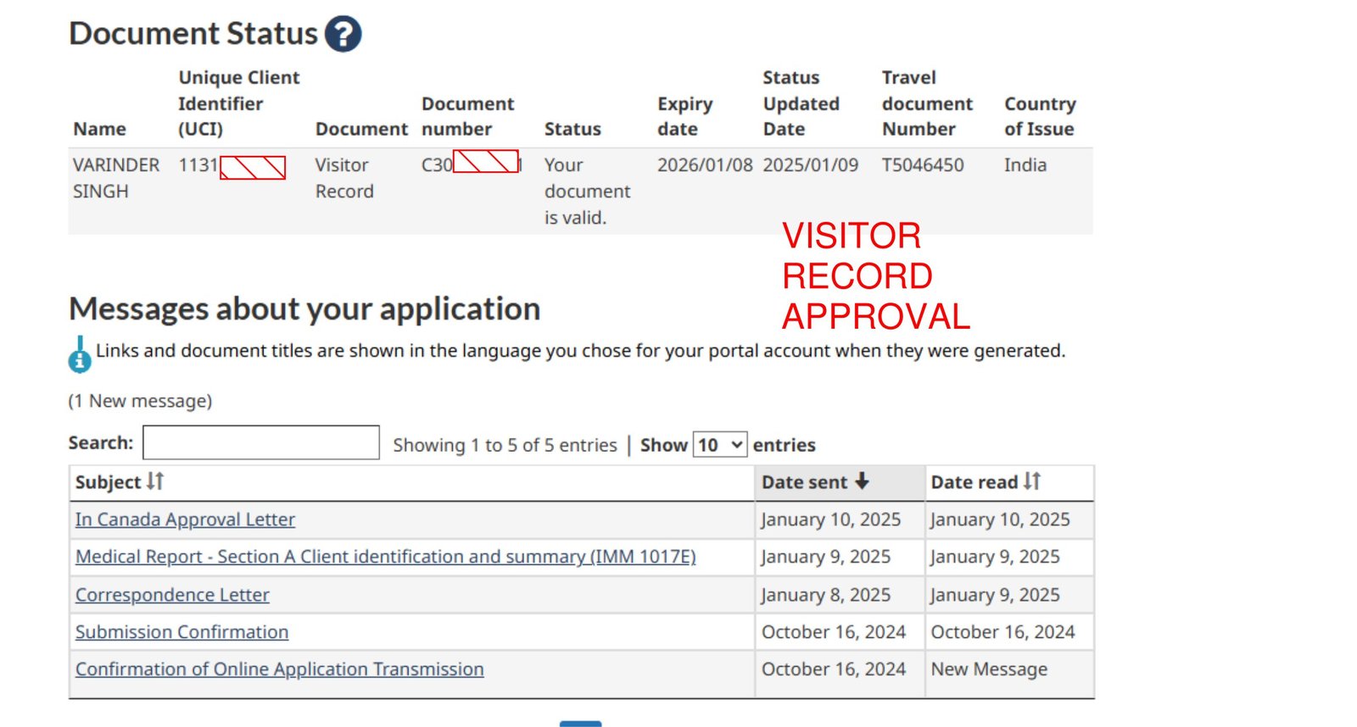
Task: Click the New Message status cell
Action: point(989,669)
